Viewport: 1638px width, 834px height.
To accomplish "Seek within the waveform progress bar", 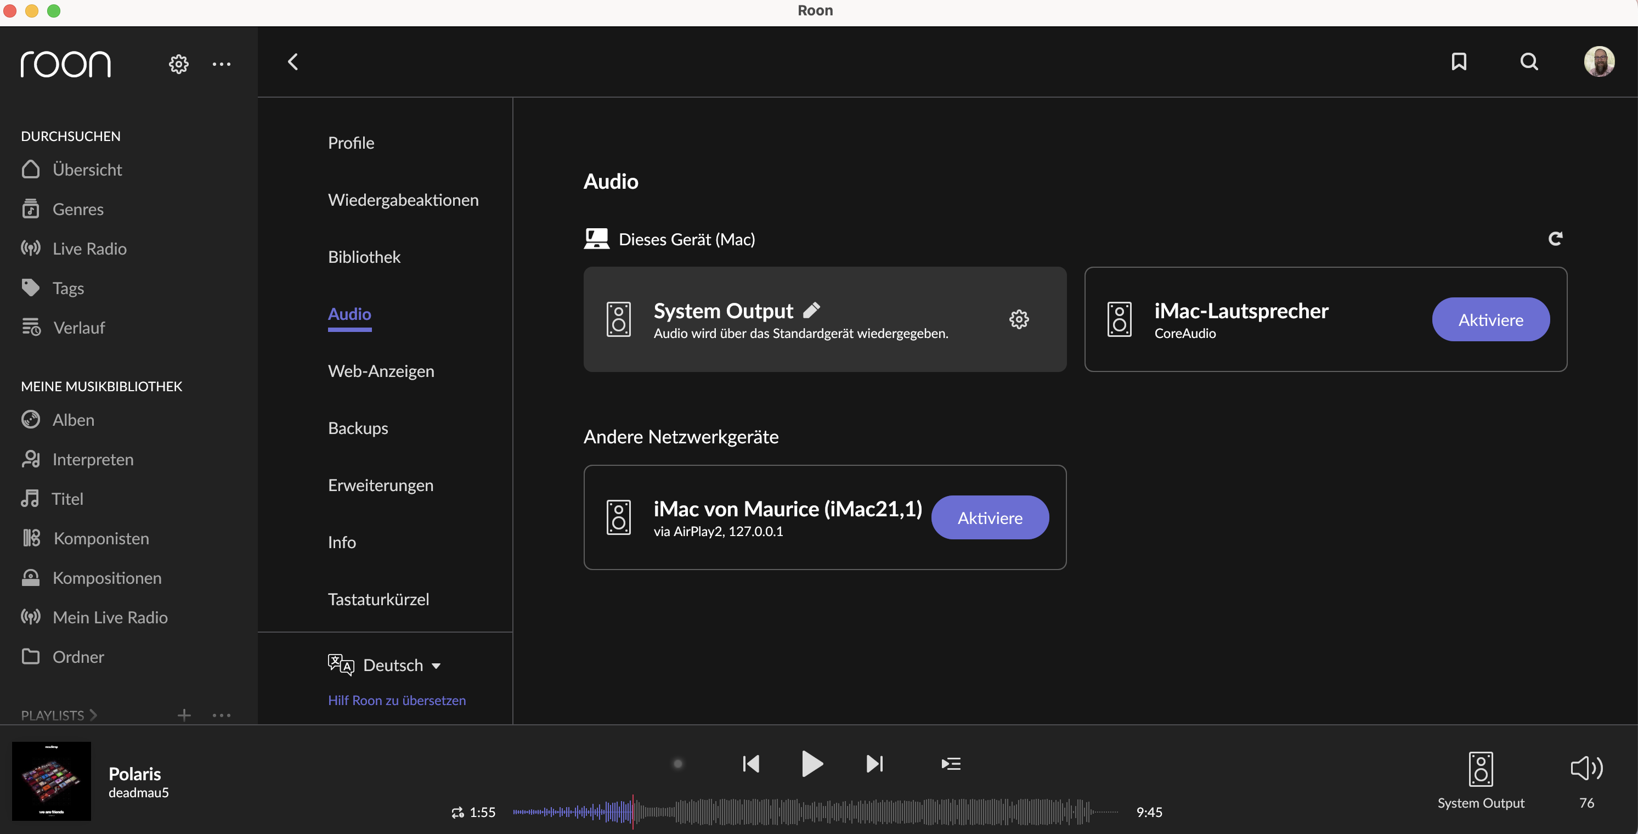I will click(x=816, y=812).
